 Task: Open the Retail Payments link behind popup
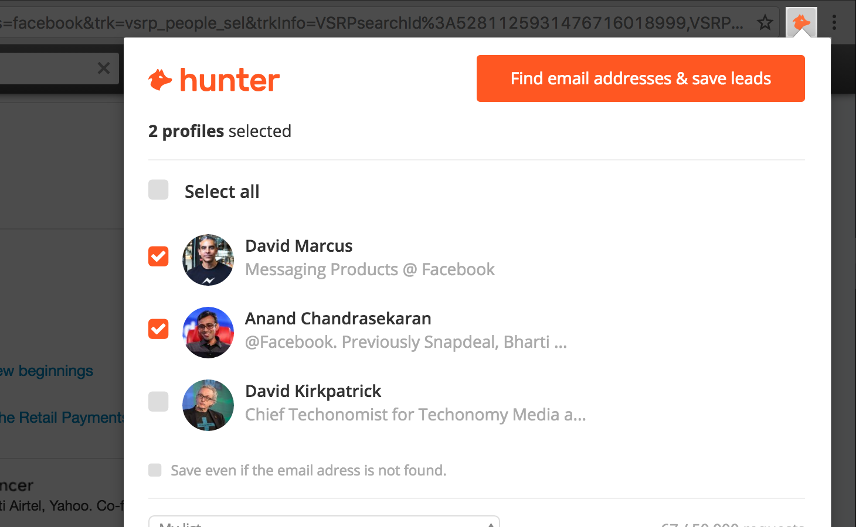pyautogui.click(x=62, y=418)
